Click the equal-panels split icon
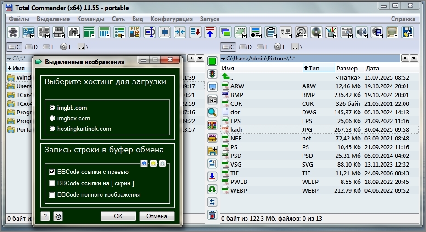 click(165, 32)
